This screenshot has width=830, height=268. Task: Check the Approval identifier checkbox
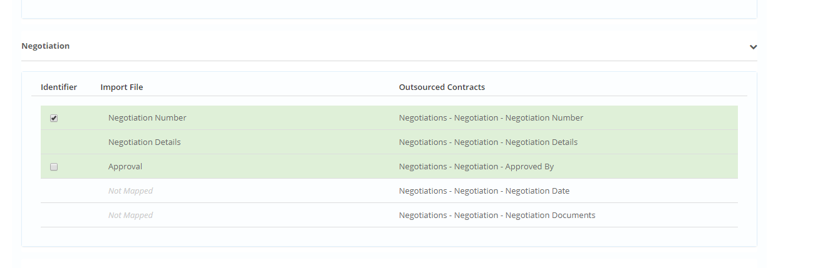(54, 167)
